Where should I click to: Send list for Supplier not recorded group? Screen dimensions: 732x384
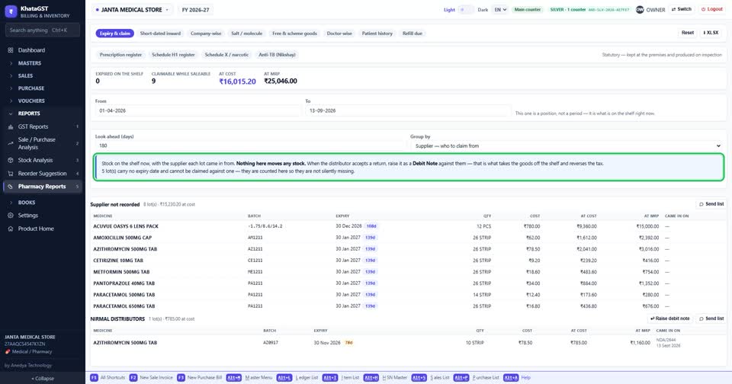tap(711, 204)
